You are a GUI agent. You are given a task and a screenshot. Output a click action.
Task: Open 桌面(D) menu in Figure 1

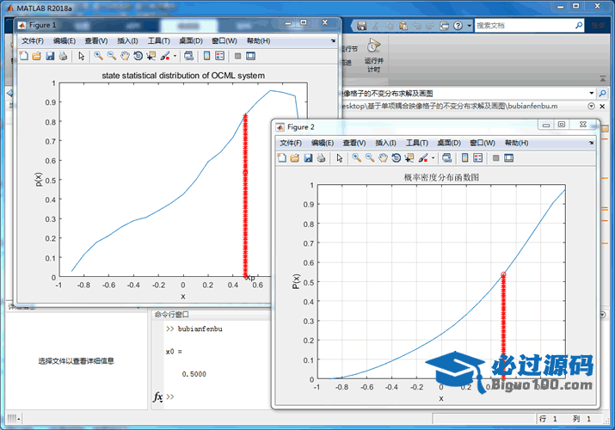coord(191,40)
